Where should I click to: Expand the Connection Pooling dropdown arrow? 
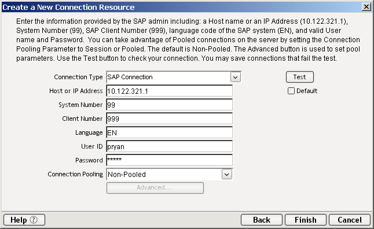226,175
